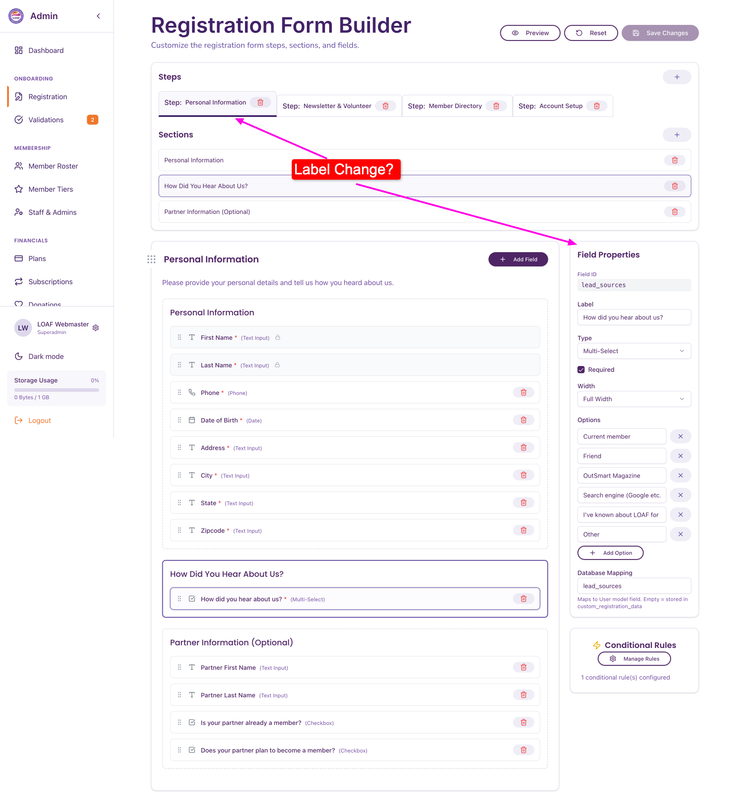Delete the Partner Information (Optional) section
The width and height of the screenshot is (736, 805).
pyautogui.click(x=674, y=212)
